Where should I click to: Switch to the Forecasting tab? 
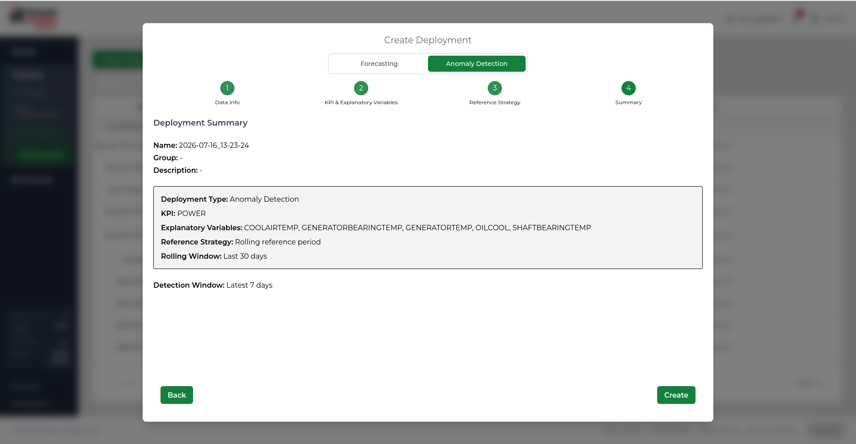[379, 64]
